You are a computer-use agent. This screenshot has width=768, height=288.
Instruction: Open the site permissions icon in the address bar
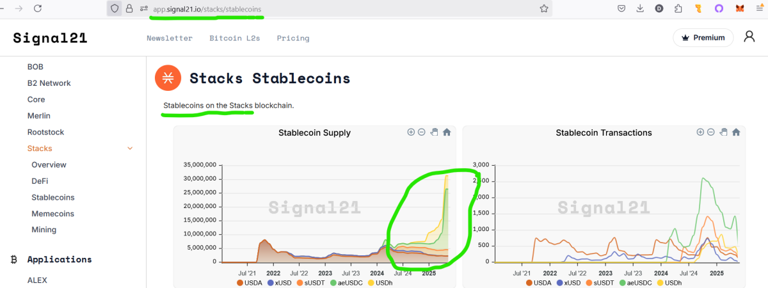[x=143, y=8]
